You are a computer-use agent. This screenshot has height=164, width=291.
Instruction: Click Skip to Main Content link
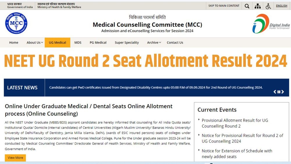coord(224,6)
